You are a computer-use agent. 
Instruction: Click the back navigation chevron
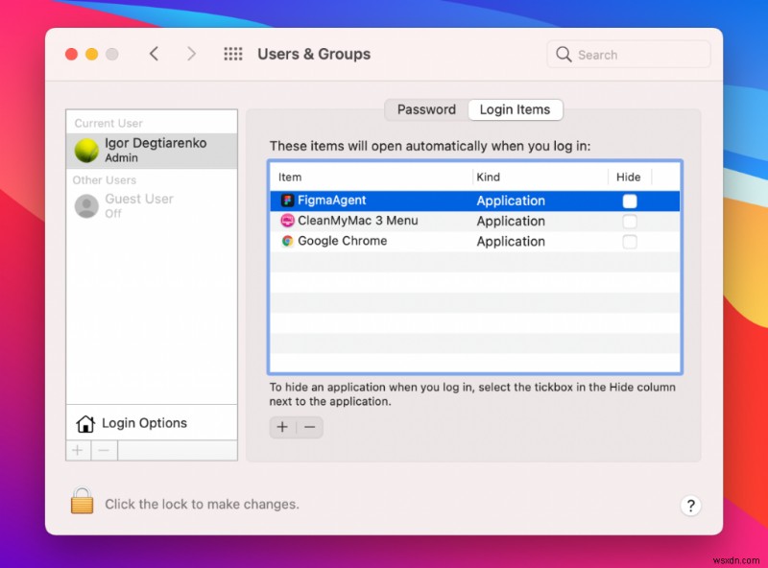click(x=155, y=55)
